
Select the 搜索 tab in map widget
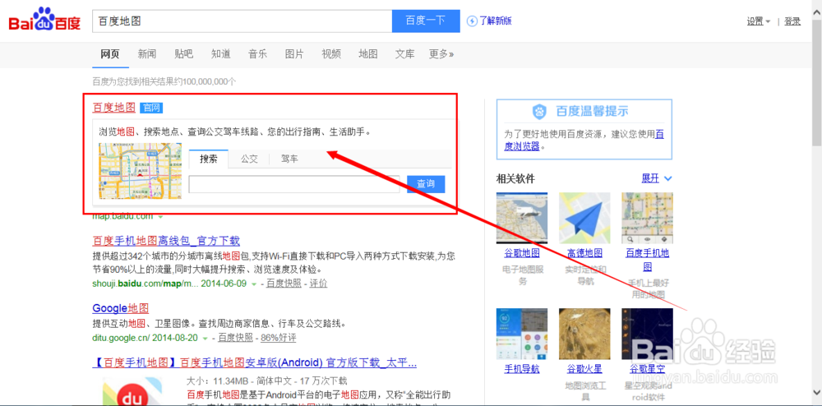(209, 159)
